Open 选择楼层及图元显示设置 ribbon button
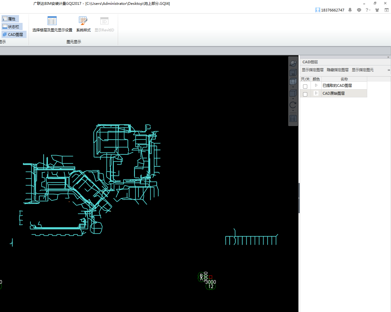 (52, 24)
